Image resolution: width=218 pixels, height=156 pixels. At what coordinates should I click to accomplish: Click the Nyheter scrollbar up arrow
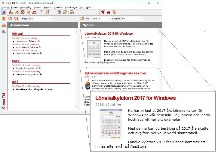coord(160,32)
